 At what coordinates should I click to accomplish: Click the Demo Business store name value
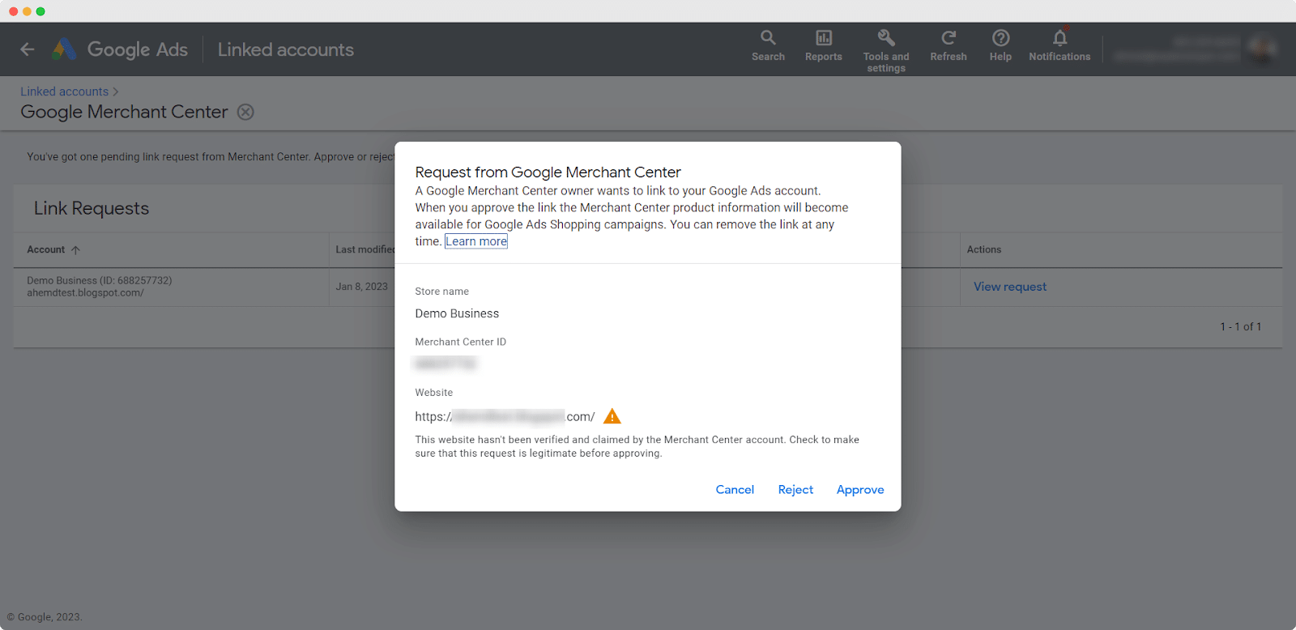click(x=457, y=313)
